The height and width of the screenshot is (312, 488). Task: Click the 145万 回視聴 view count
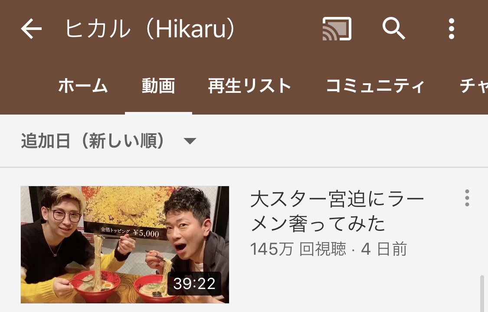[298, 249]
